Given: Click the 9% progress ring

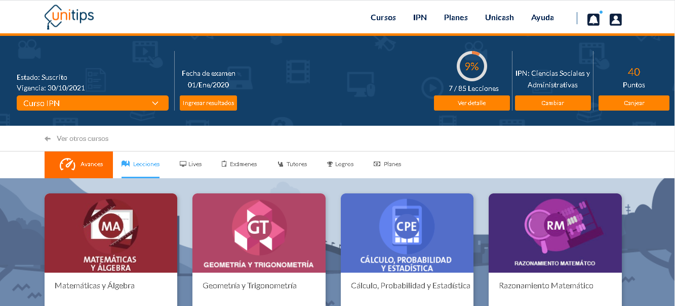Looking at the screenshot, I should (472, 66).
